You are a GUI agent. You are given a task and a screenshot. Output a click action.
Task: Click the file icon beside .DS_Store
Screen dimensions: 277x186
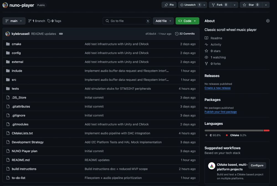coord(8,97)
